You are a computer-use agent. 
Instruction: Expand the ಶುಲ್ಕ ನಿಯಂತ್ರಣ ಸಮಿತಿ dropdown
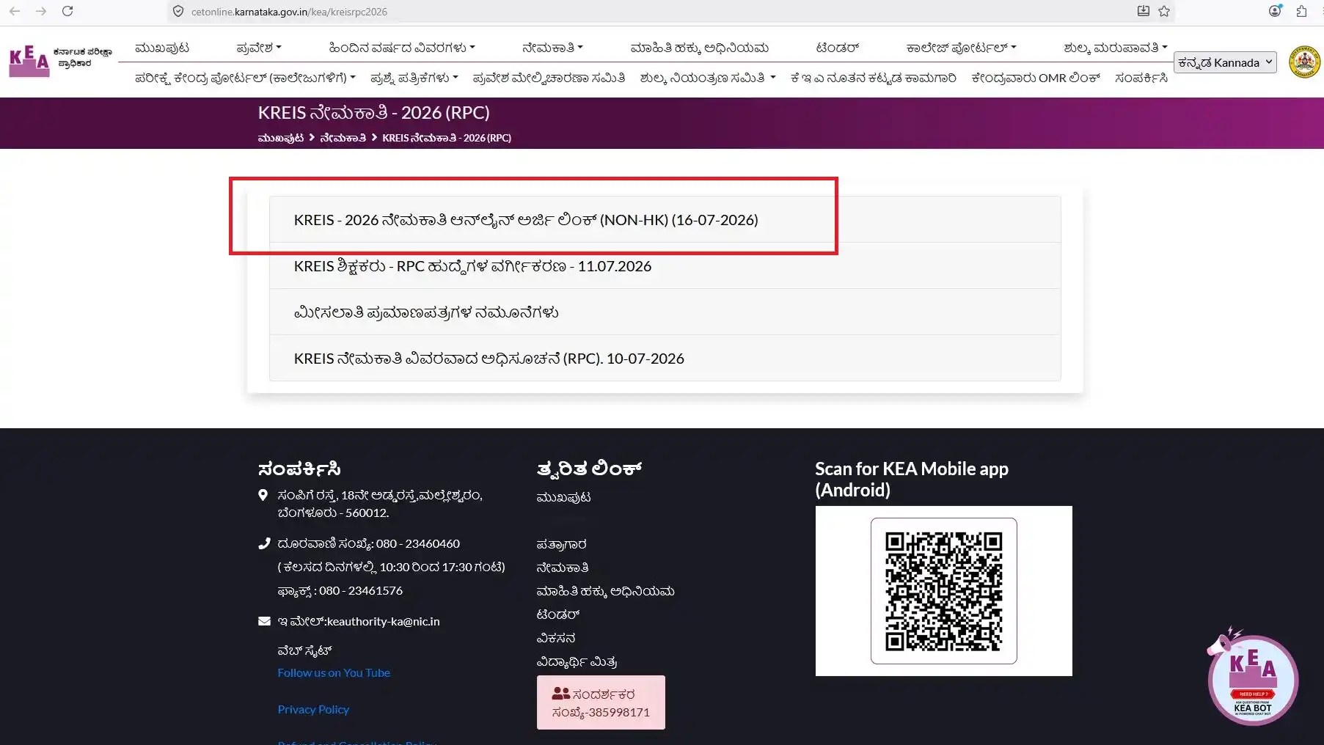pyautogui.click(x=708, y=78)
